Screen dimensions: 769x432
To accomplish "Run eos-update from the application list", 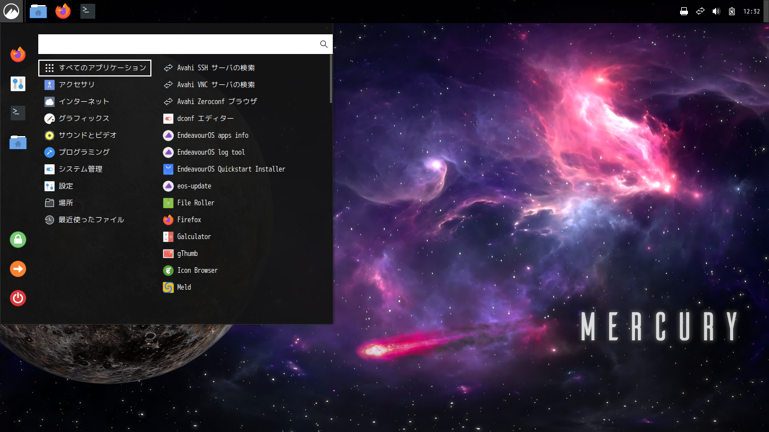I will [x=243, y=186].
